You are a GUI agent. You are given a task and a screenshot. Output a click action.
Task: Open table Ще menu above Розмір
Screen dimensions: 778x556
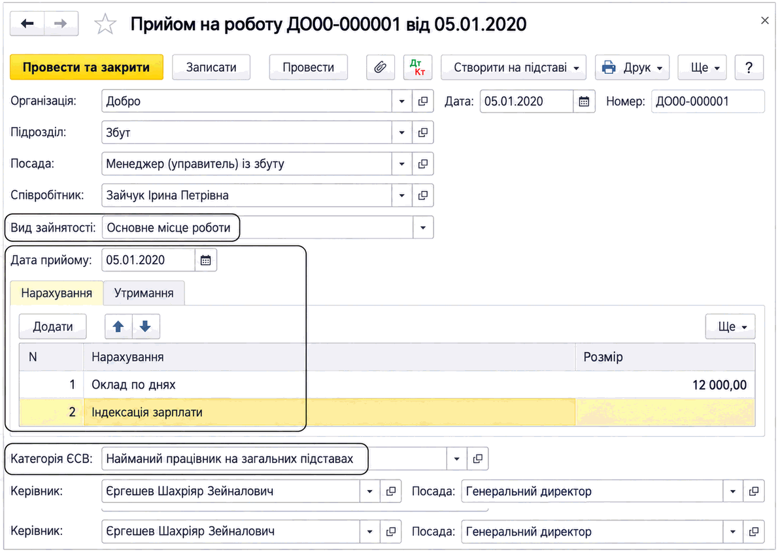click(x=730, y=326)
